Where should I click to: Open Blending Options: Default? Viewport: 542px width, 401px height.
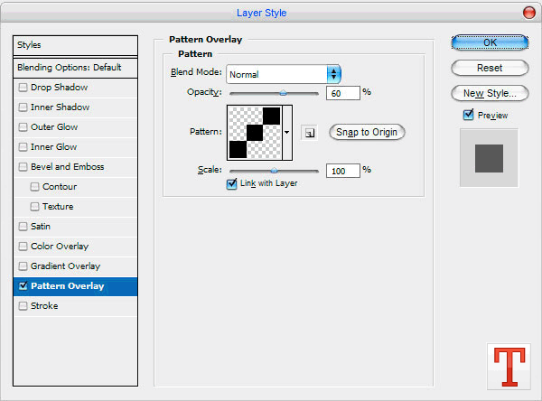tap(75, 68)
